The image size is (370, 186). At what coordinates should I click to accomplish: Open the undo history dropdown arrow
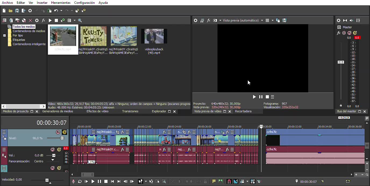click(x=61, y=11)
